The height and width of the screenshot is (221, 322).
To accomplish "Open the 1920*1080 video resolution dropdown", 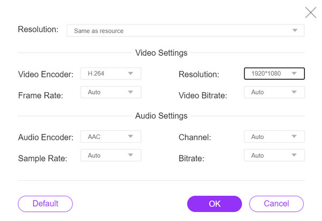I will (274, 73).
